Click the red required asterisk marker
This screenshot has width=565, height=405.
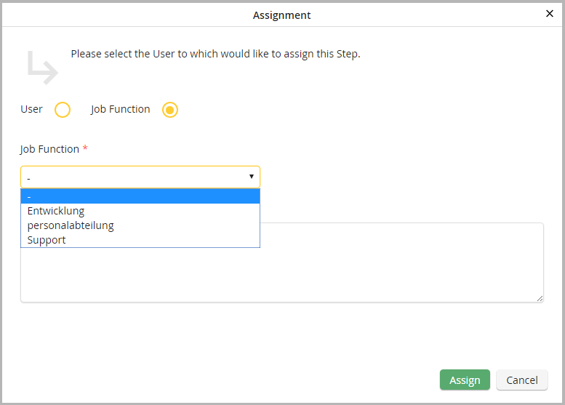coord(85,148)
